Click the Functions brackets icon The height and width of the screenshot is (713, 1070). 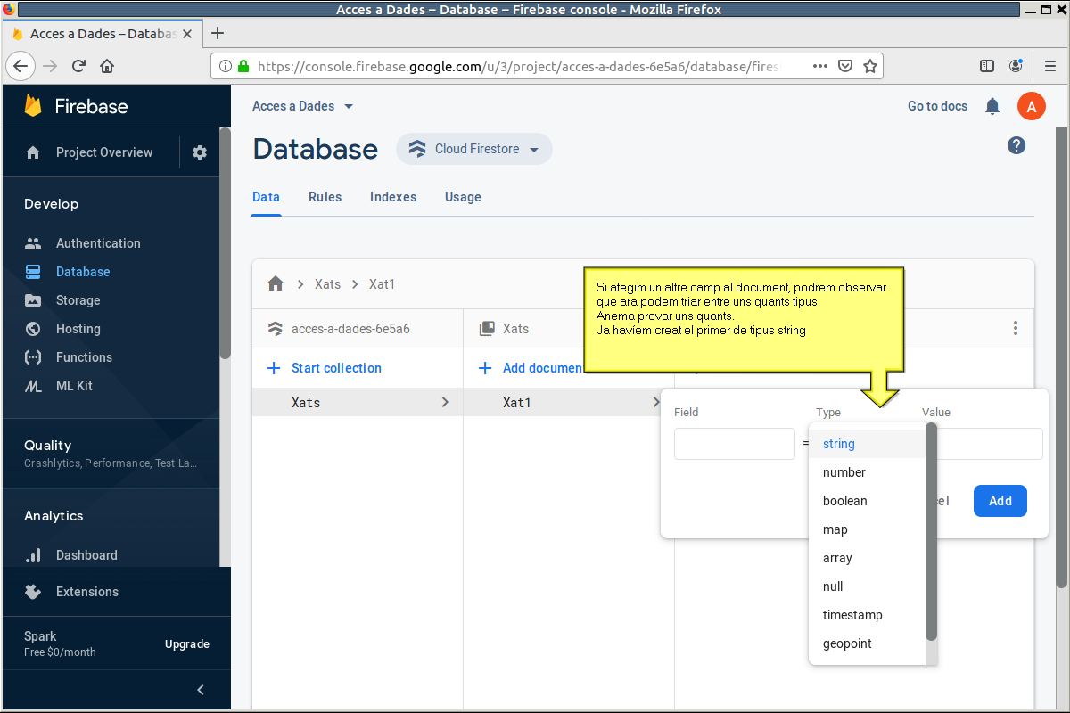33,357
